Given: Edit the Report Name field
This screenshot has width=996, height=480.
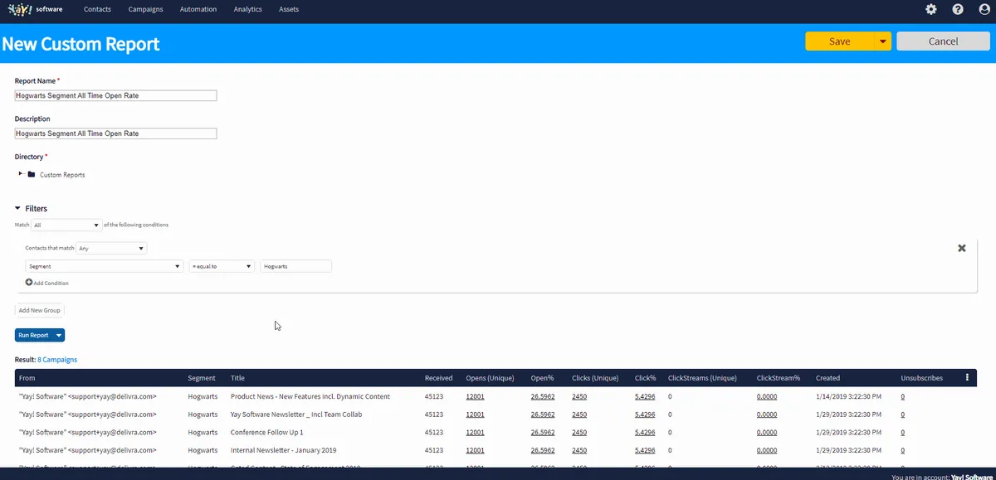Looking at the screenshot, I should [115, 96].
